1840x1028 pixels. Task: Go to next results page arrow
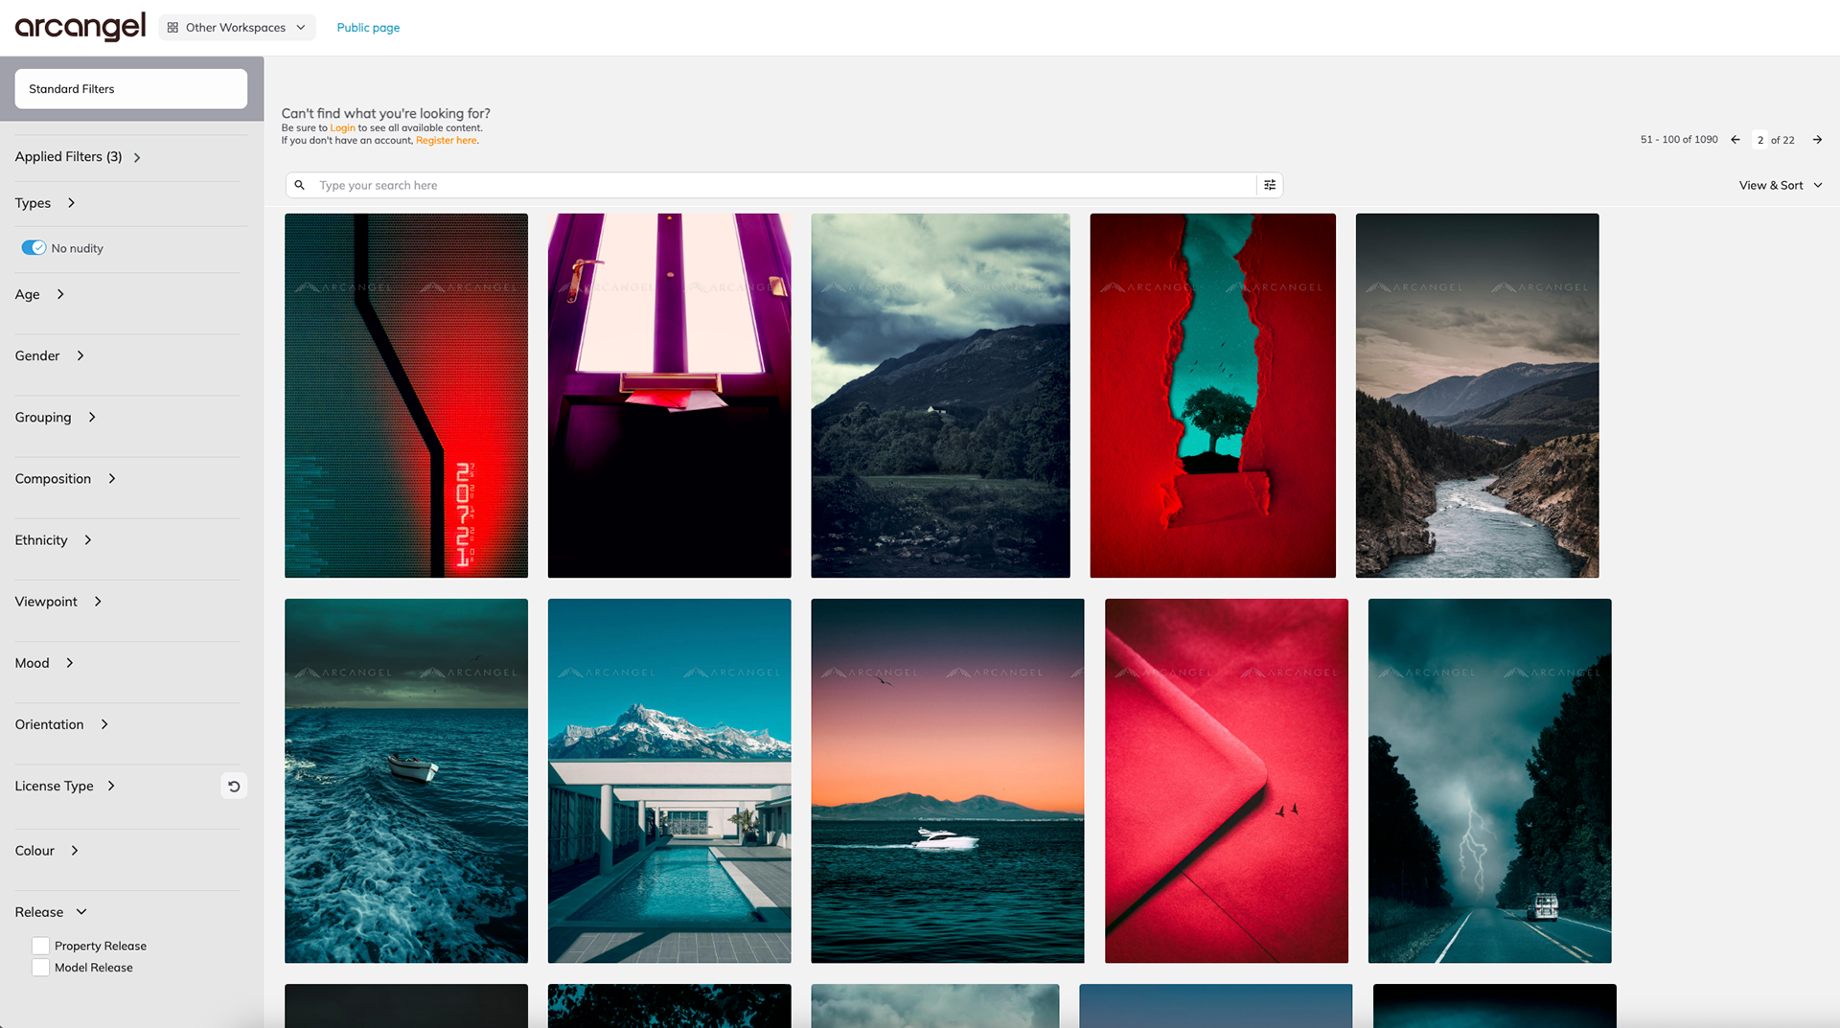coord(1817,140)
